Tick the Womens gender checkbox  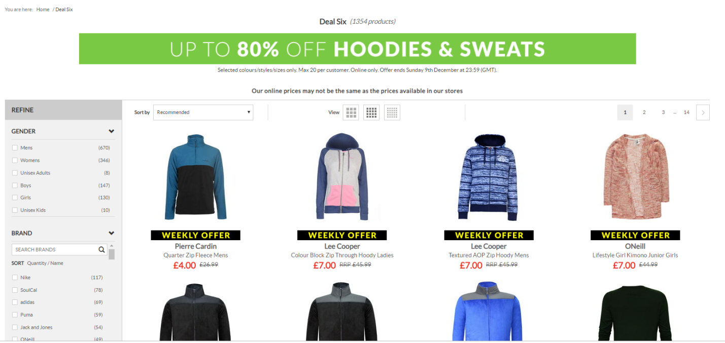[15, 160]
